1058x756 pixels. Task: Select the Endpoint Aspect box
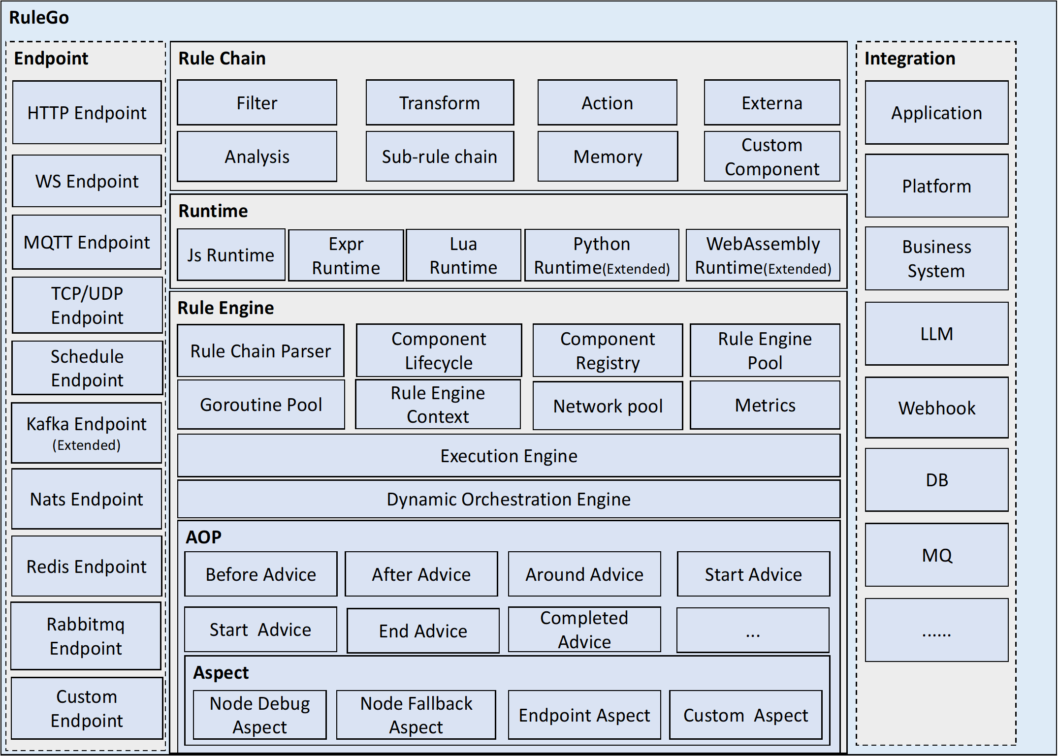(584, 715)
